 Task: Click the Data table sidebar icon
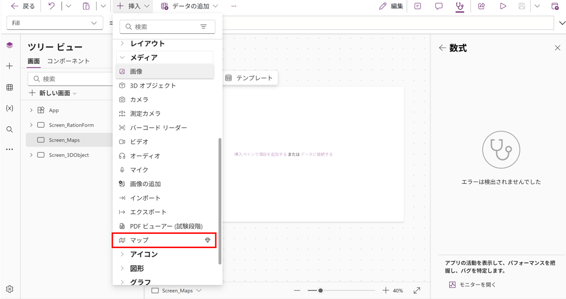pyautogui.click(x=10, y=88)
